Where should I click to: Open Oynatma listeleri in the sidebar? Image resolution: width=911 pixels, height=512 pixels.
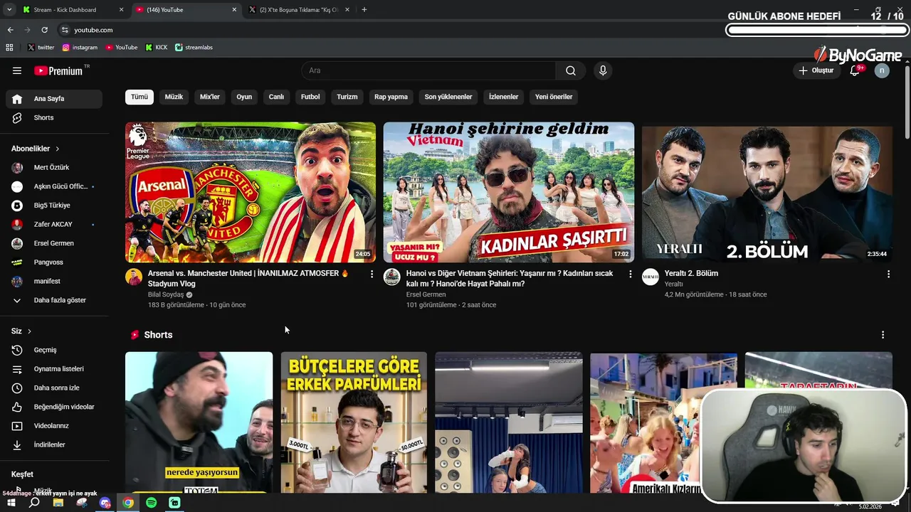54,369
